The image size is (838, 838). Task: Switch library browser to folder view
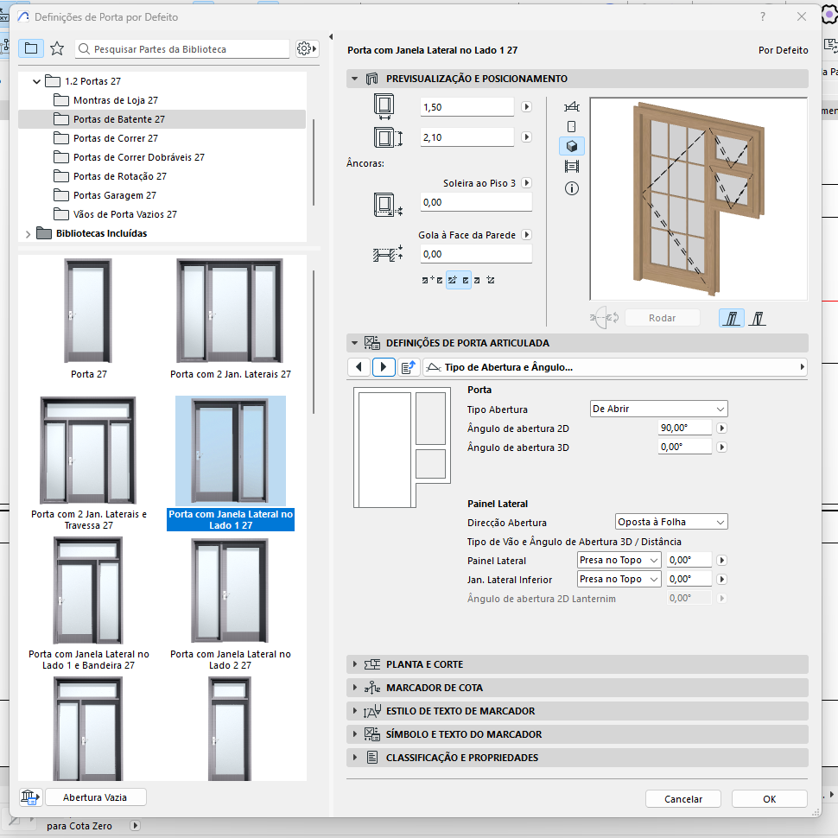coord(31,48)
